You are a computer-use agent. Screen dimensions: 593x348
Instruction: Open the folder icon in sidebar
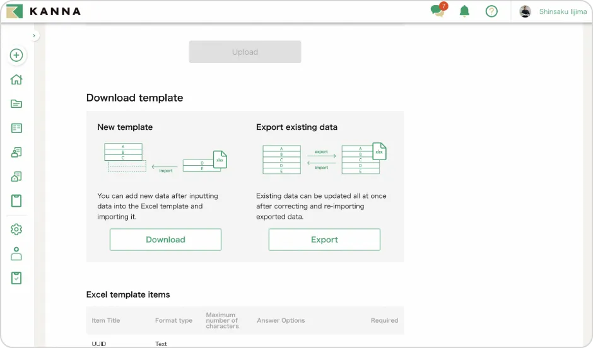16,104
